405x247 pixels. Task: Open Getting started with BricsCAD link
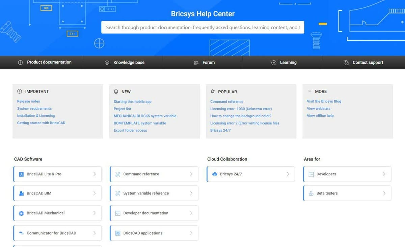pos(41,123)
